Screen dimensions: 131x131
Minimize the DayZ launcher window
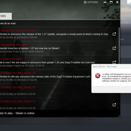pyautogui.click(x=105, y=2)
